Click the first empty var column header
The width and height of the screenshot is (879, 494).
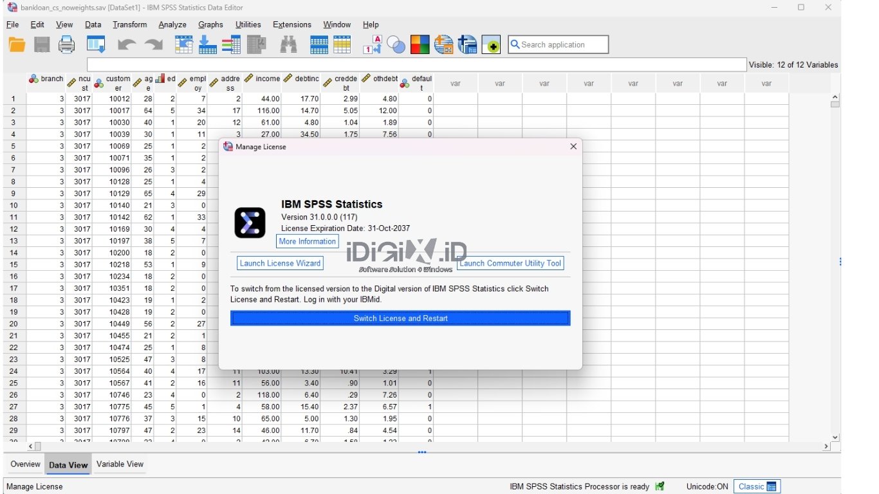pyautogui.click(x=456, y=83)
